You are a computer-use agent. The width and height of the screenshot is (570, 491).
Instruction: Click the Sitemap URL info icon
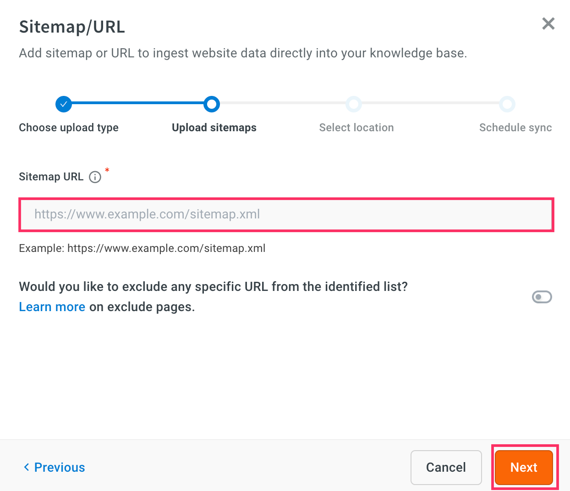(95, 177)
